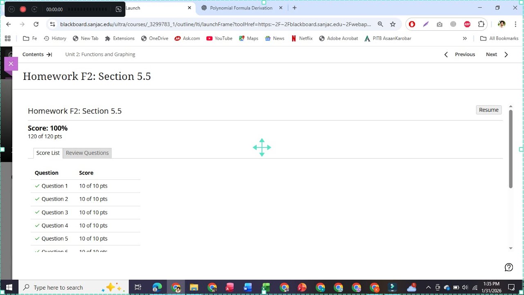
Task: Open the Adblock Plus extension icon
Action: [x=467, y=24]
